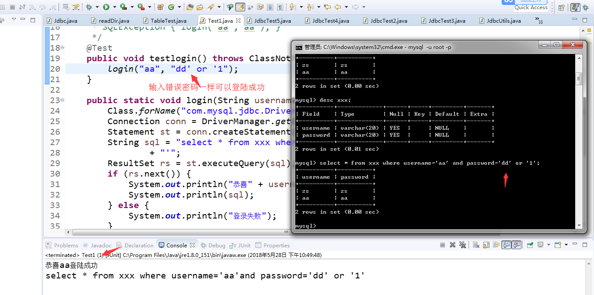Open the Problems view tab
Viewport: 594px width, 295px height.
click(x=62, y=245)
